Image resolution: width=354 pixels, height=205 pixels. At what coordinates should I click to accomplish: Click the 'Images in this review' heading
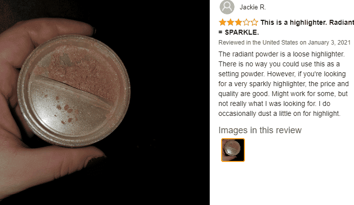(260, 130)
